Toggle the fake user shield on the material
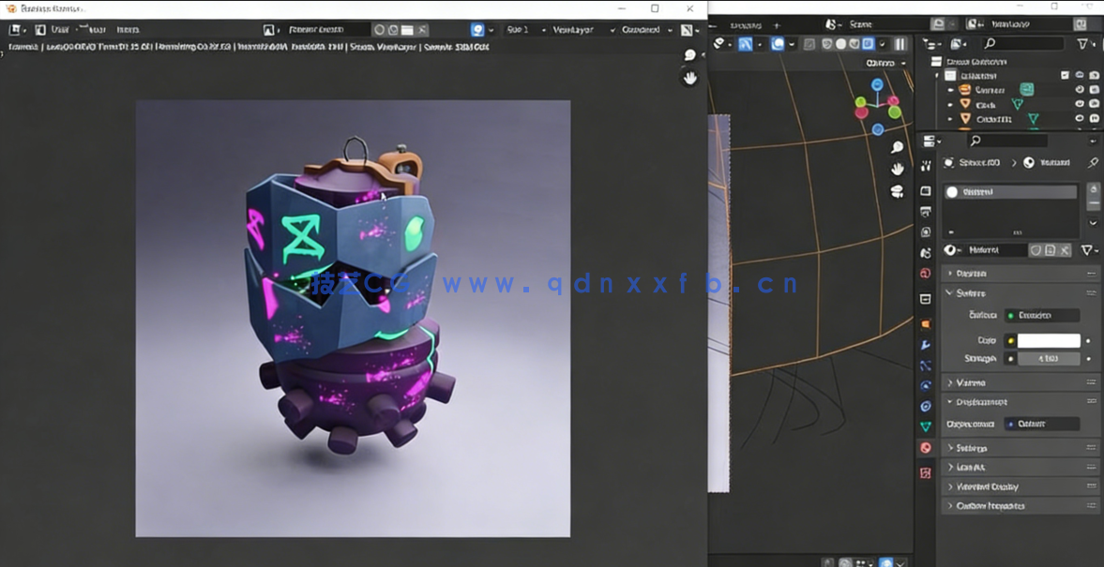Viewport: 1104px width, 567px height. (x=1034, y=249)
